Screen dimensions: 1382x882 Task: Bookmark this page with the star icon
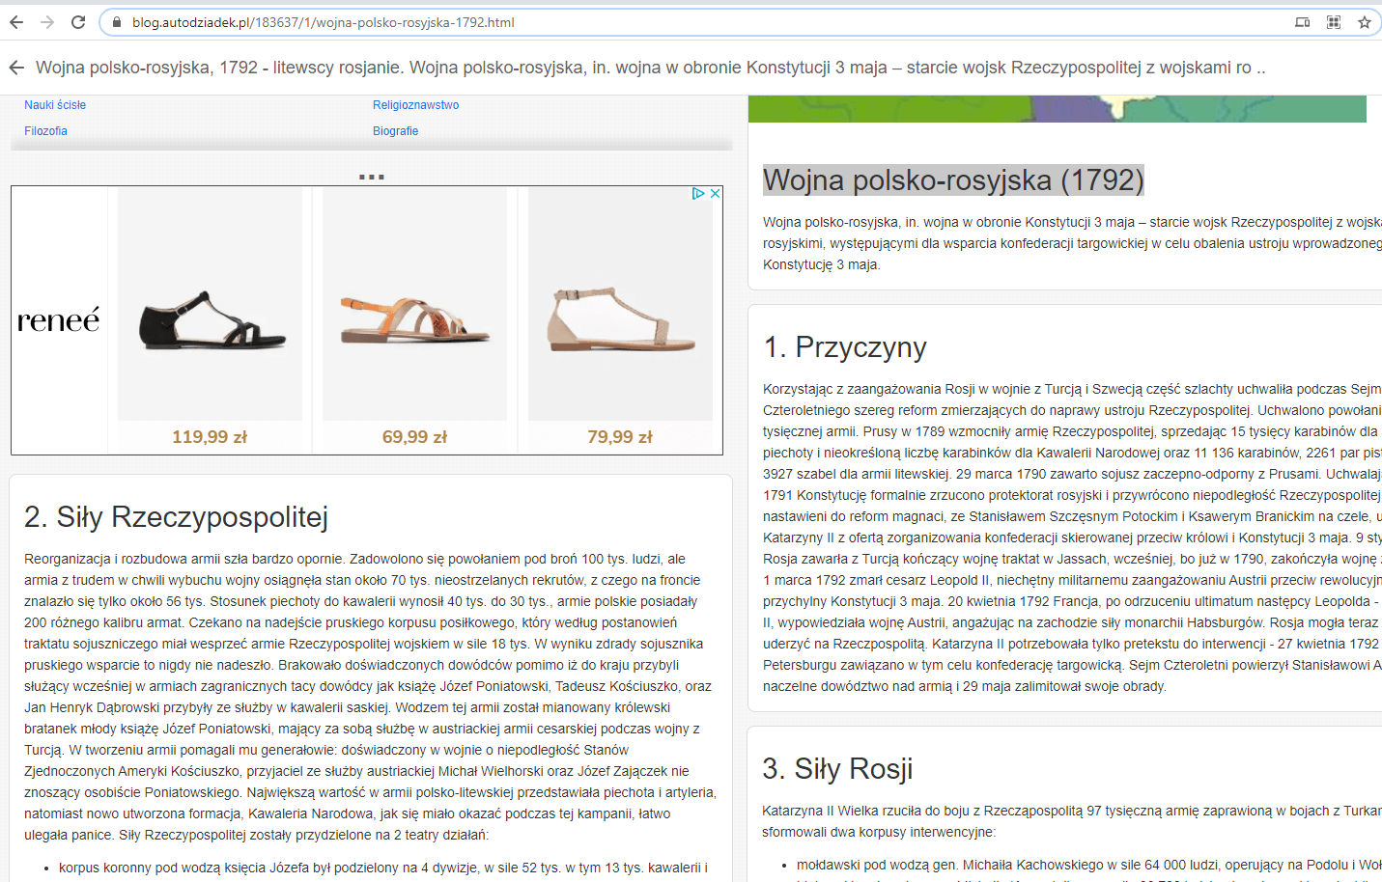point(1364,22)
